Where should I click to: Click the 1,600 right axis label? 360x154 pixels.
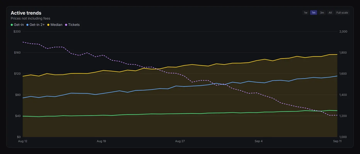coord(343,74)
